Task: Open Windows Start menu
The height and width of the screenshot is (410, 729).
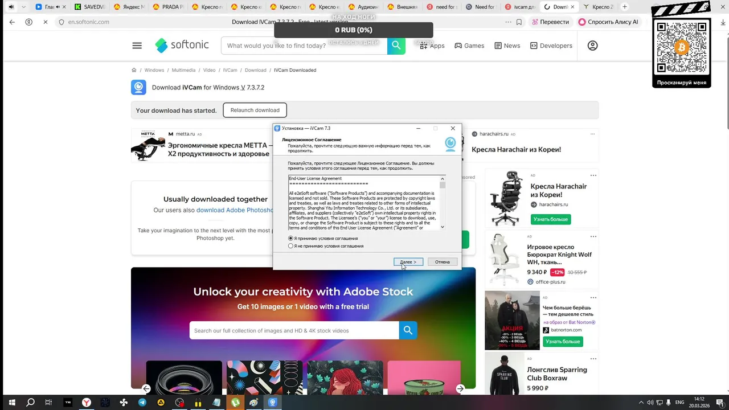Action: 11,402
